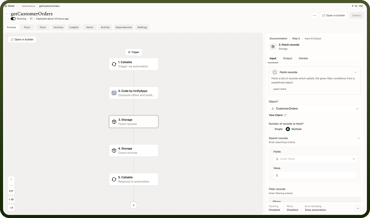
Task: Open the Insights tab
Action: [x=74, y=27]
